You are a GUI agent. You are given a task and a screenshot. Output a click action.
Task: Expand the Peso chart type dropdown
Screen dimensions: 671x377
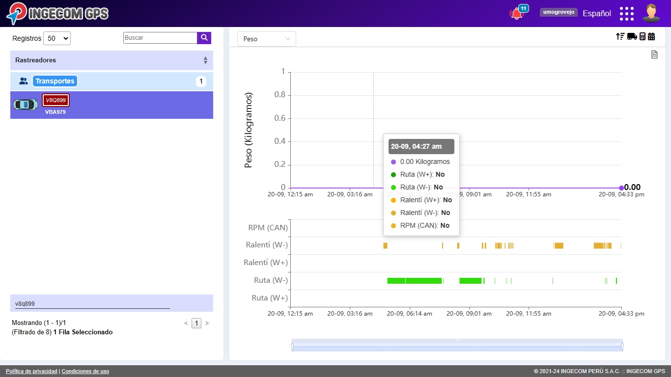pos(266,39)
